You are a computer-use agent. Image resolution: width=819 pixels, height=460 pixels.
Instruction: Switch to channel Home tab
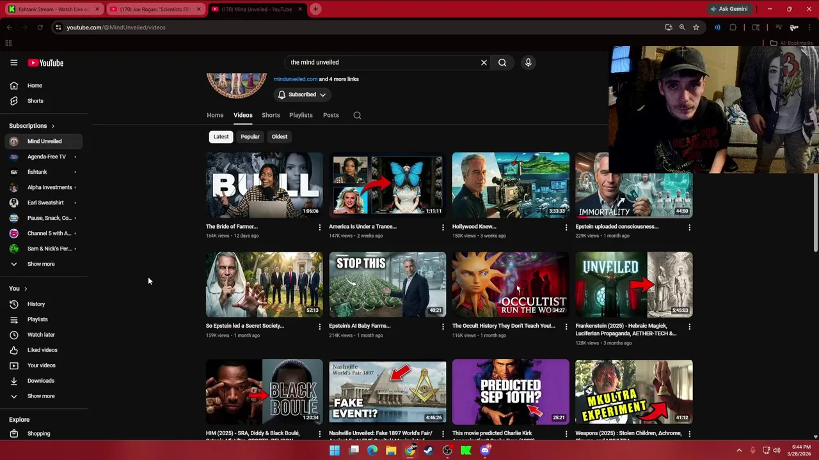215,115
